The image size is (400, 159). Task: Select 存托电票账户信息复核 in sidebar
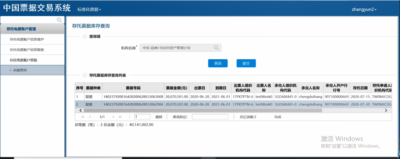[32, 50]
